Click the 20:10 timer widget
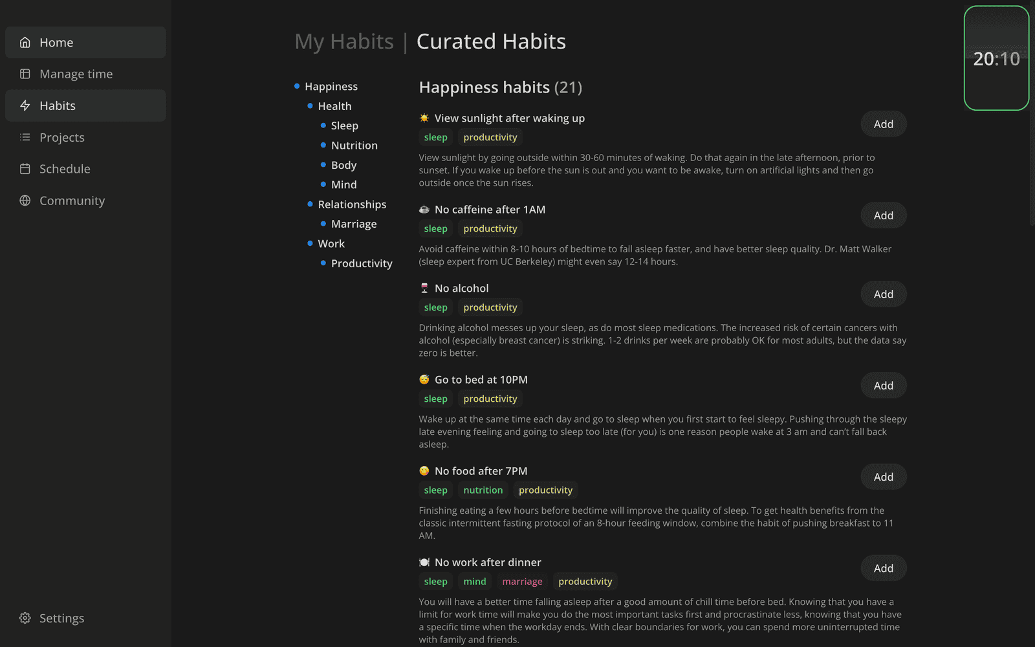The width and height of the screenshot is (1035, 647). [996, 59]
